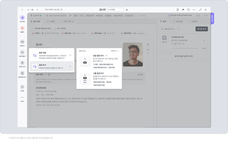This screenshot has width=228, height=142.
Task: Open the 생성일 최신 순 sort dropdown
Action: [170, 29]
